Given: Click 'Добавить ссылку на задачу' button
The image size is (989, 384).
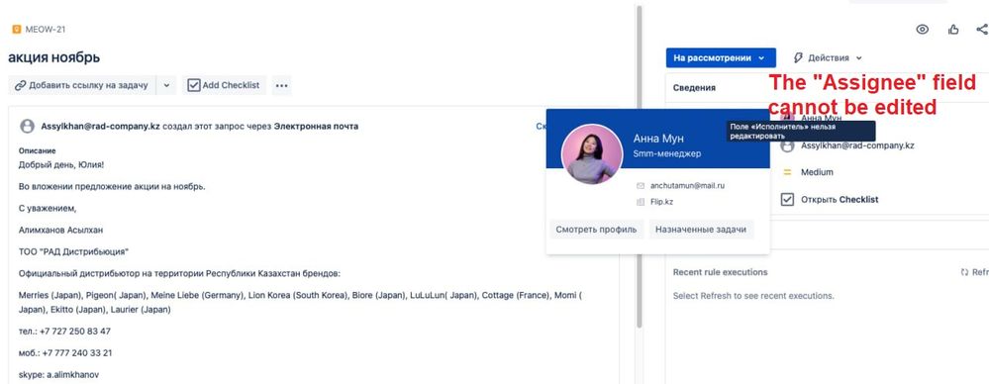Looking at the screenshot, I should (81, 85).
